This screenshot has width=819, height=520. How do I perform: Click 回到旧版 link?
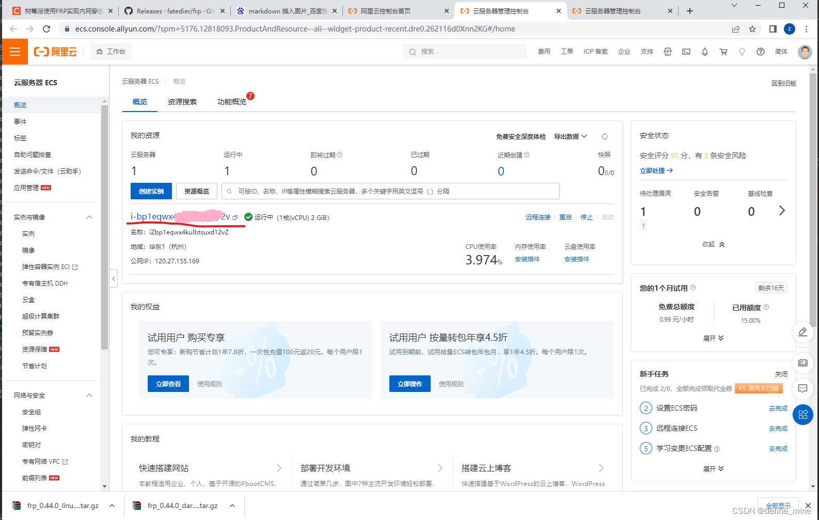tap(784, 83)
